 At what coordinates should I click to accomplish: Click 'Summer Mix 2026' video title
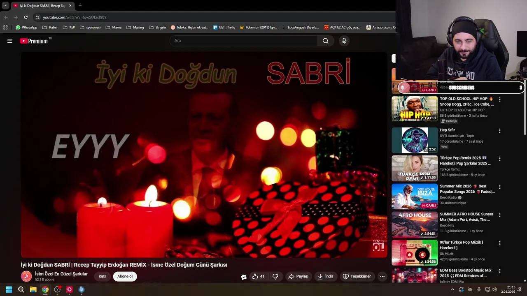pyautogui.click(x=467, y=189)
